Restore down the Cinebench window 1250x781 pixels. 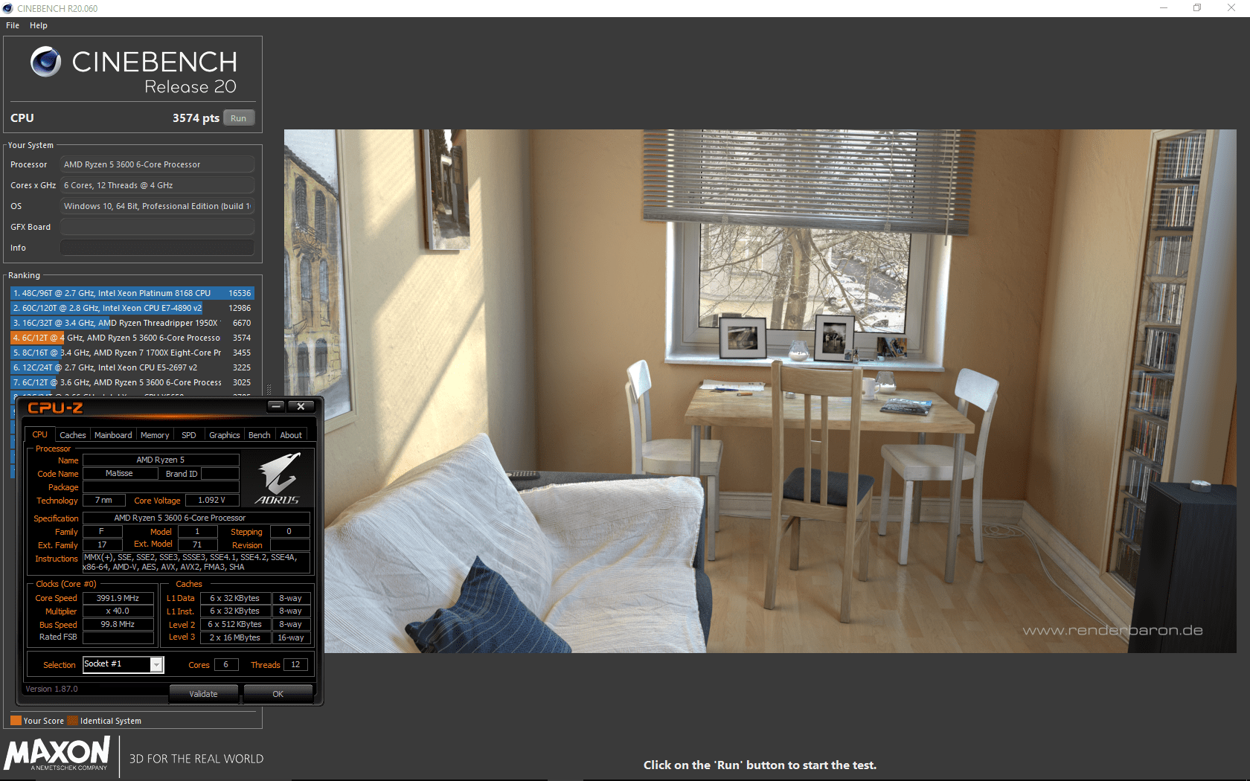(1197, 8)
